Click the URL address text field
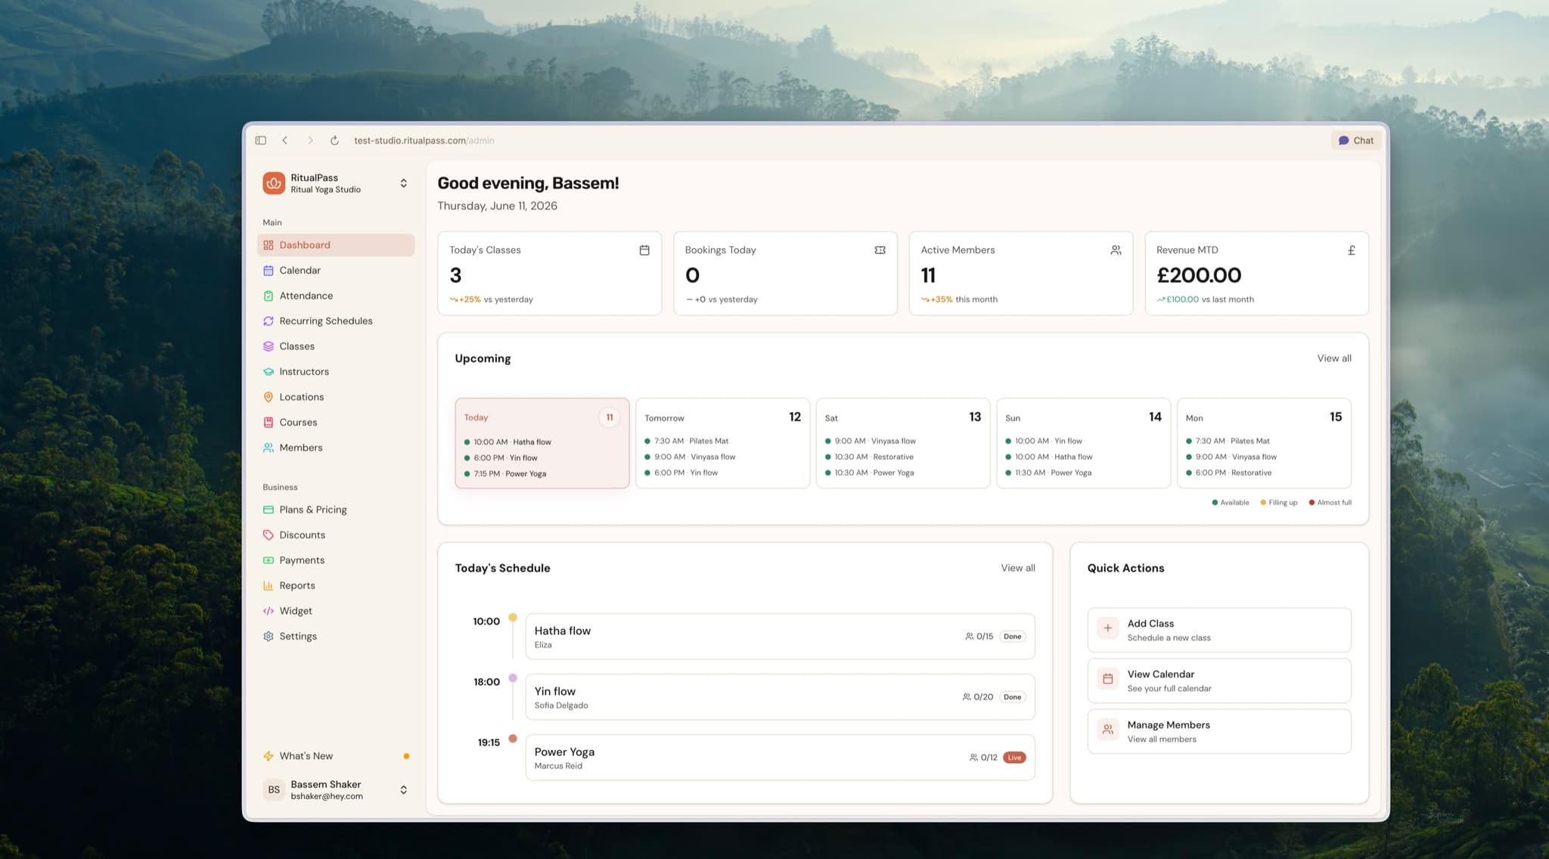The width and height of the screenshot is (1549, 859). pos(424,141)
